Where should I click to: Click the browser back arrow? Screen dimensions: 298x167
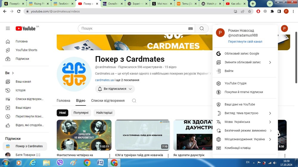[x=5, y=11]
